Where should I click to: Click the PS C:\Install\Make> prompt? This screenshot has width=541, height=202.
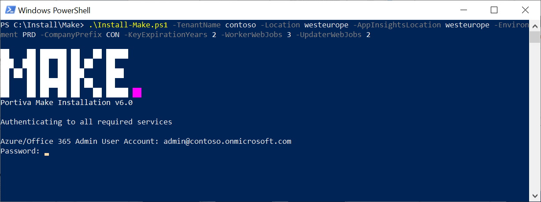point(42,25)
